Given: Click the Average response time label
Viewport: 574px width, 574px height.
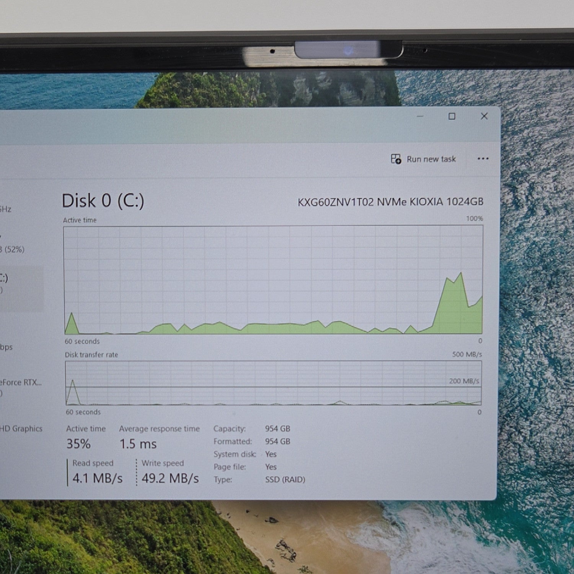Looking at the screenshot, I should click(x=159, y=429).
